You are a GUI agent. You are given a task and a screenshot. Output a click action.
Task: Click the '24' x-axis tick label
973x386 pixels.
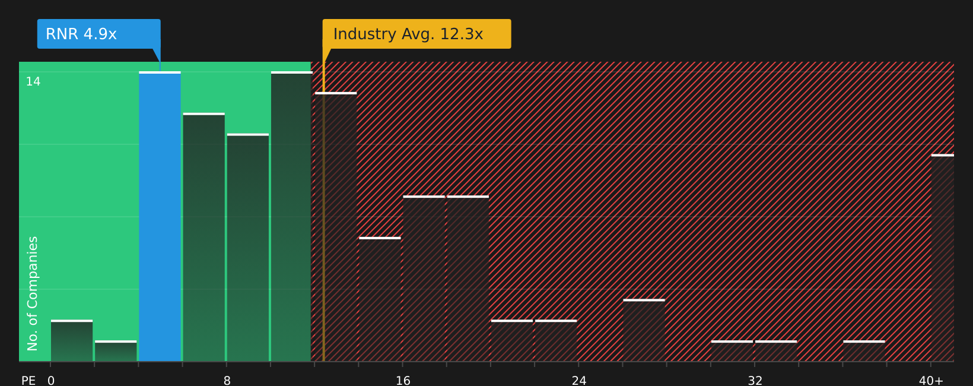579,380
